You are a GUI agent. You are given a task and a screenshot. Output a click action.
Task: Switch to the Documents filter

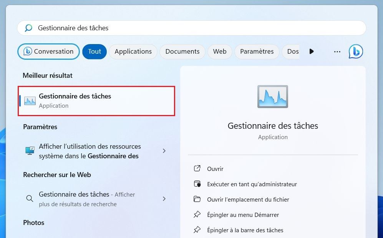182,51
